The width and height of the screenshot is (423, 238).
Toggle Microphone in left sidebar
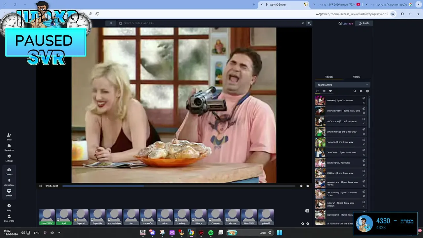[9, 182]
